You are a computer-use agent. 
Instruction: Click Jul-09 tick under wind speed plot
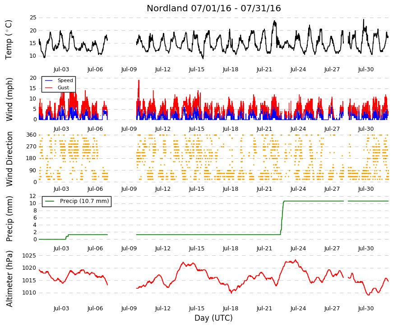129,129
